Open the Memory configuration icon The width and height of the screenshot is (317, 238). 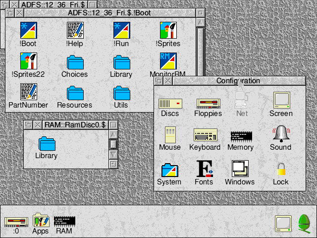click(240, 136)
